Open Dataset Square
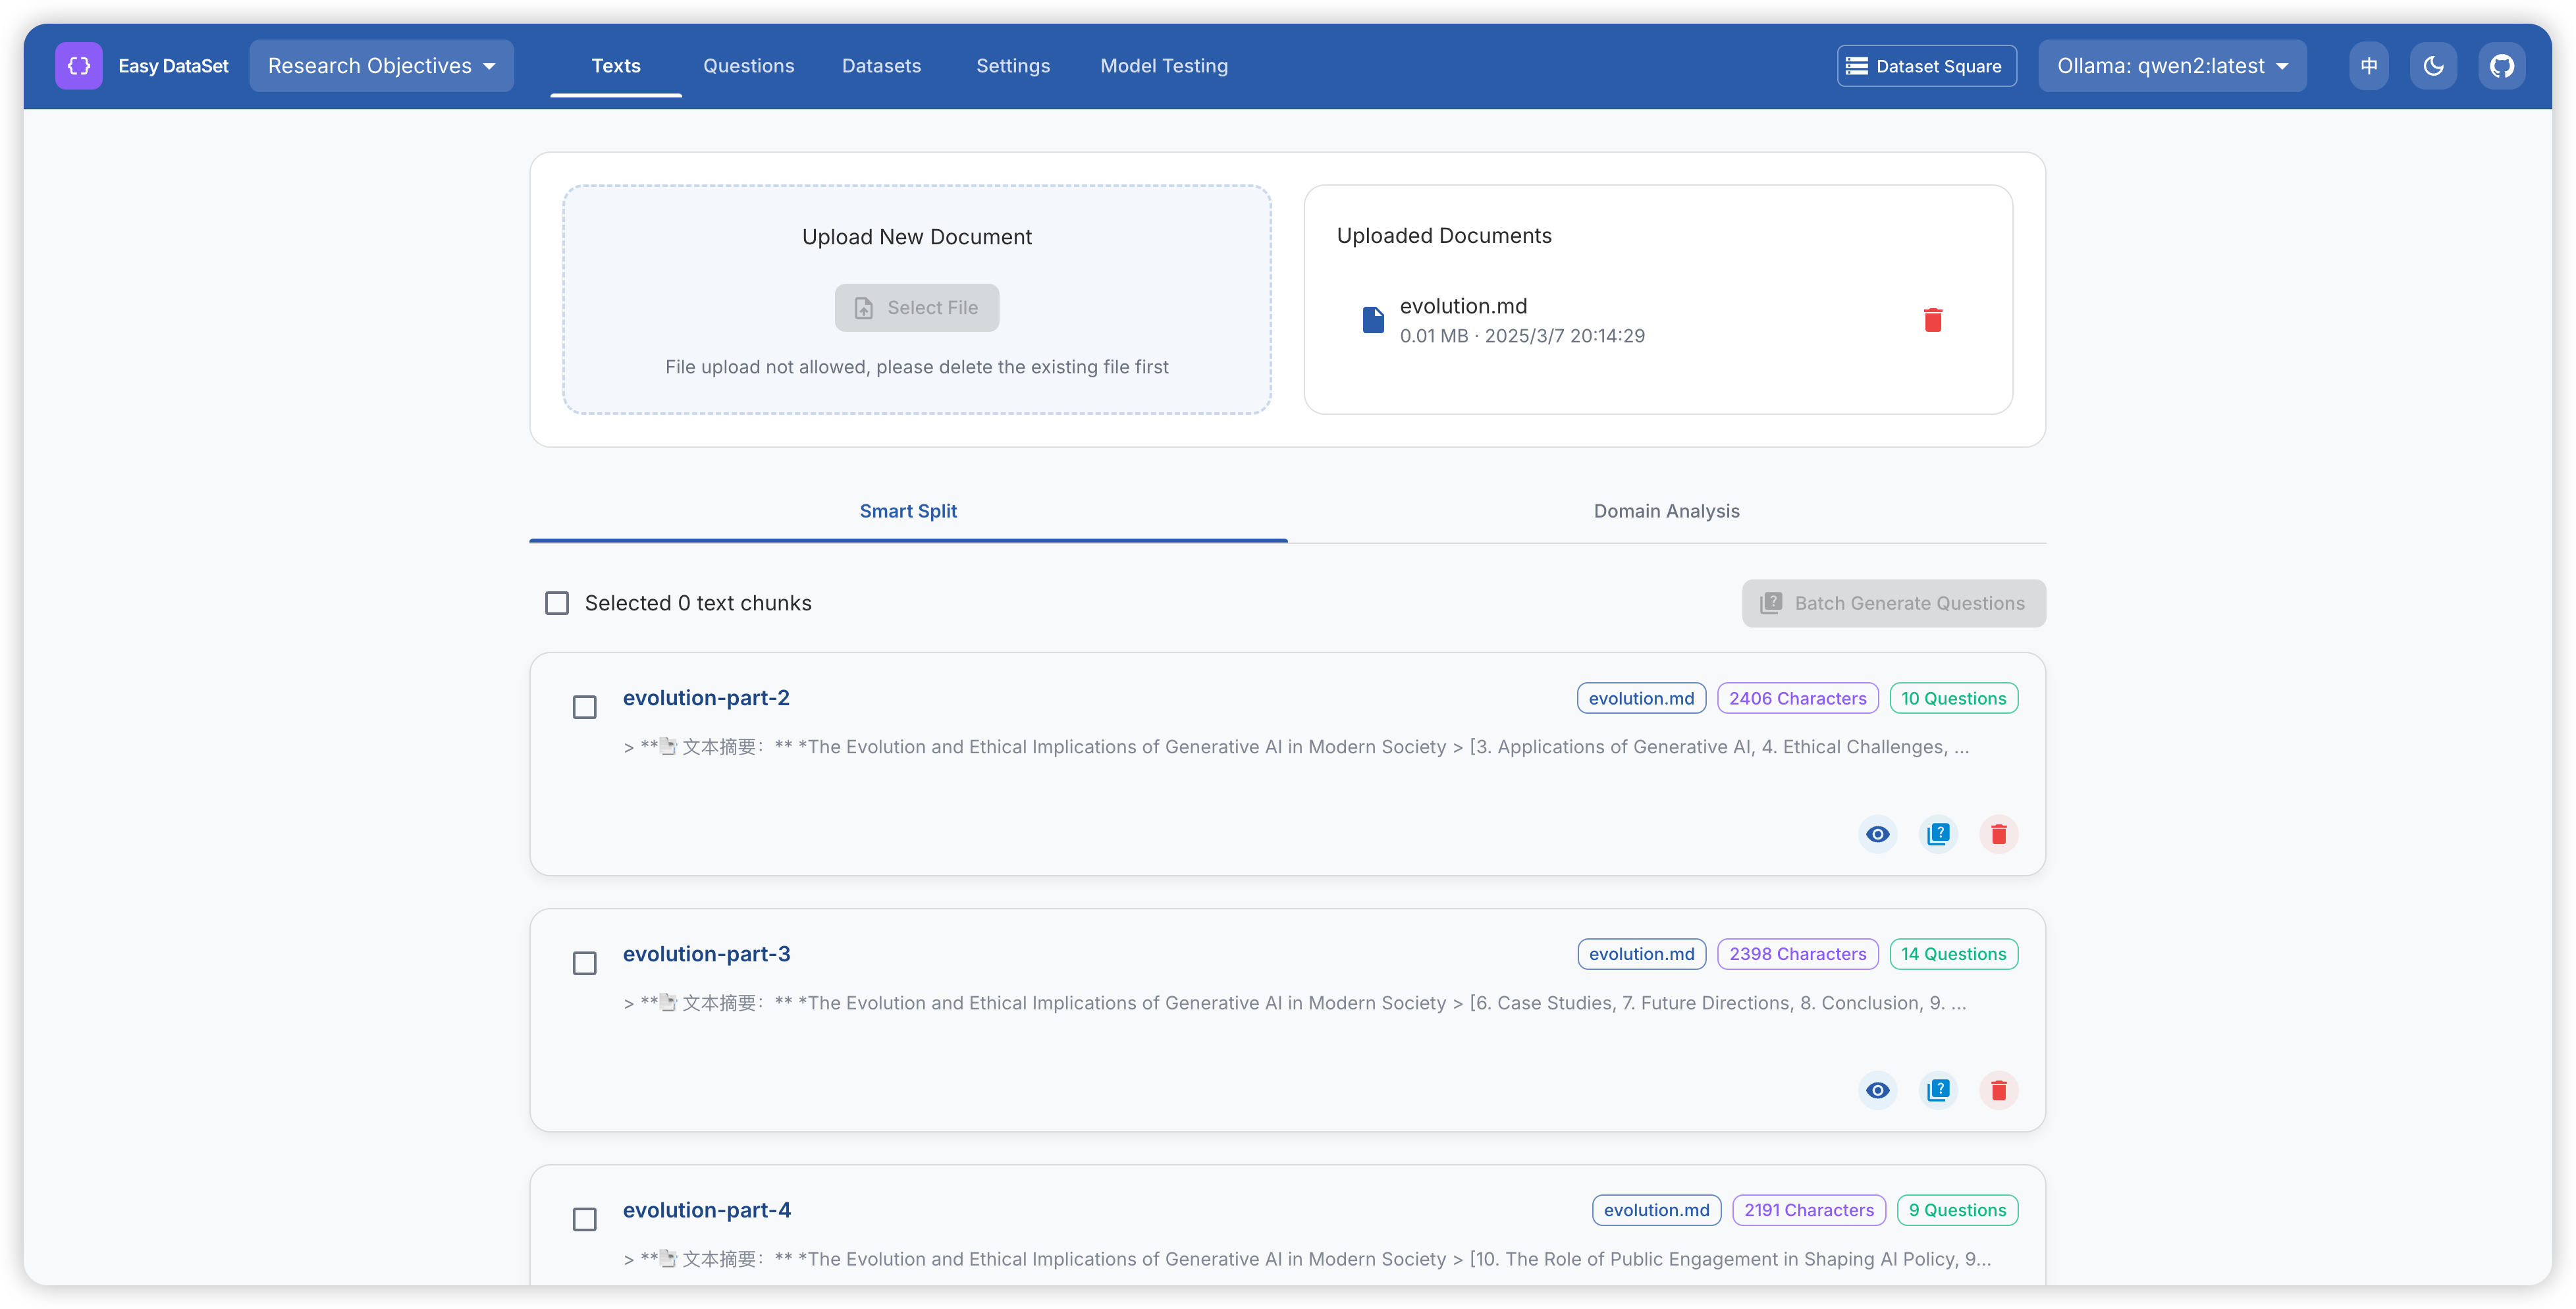 click(x=1926, y=66)
